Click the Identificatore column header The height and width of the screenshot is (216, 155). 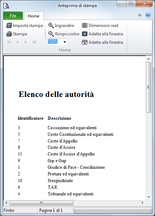[31, 118]
